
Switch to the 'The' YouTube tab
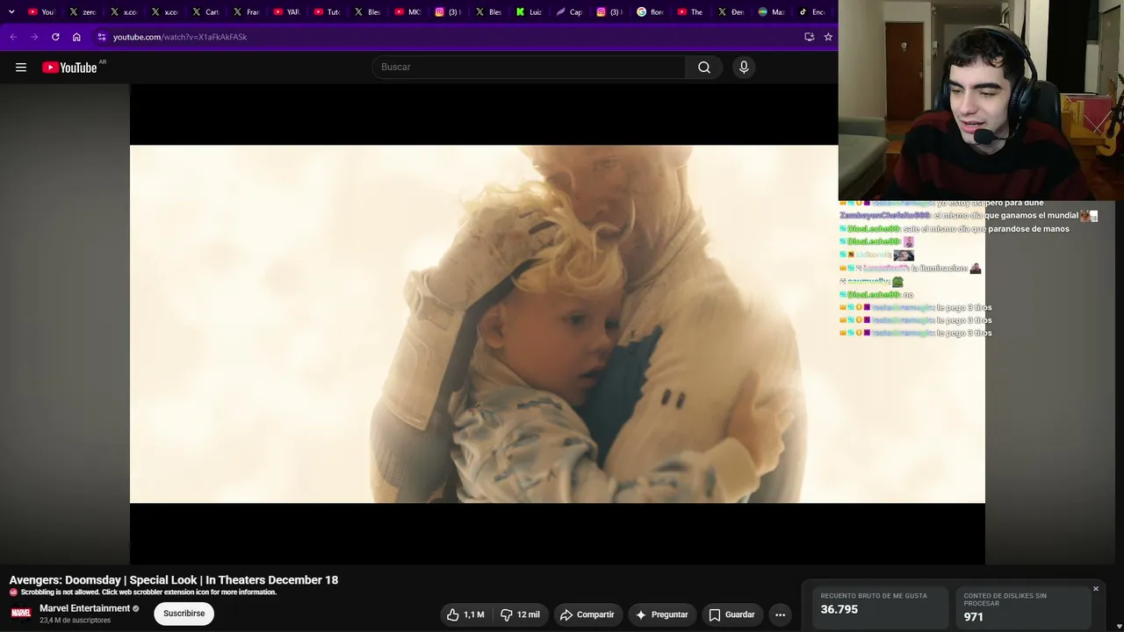click(691, 12)
